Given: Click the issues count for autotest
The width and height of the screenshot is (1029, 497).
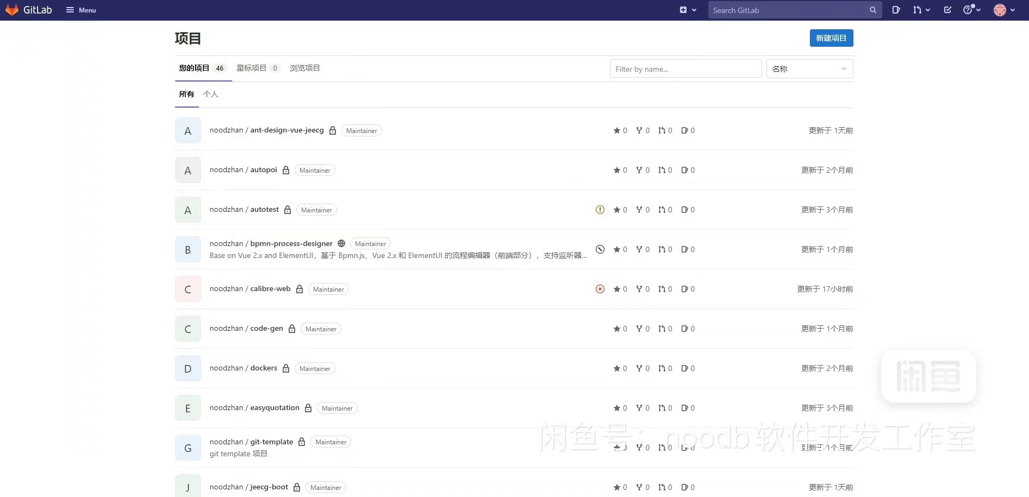Looking at the screenshot, I should point(688,210).
